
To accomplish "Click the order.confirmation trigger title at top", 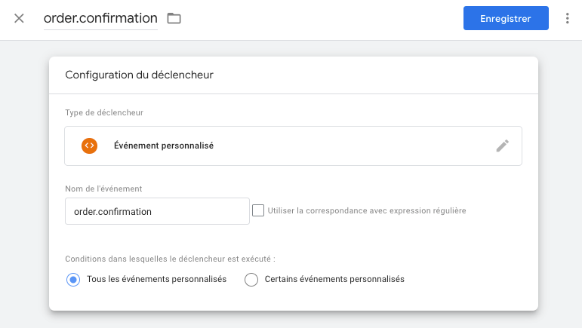I will (100, 18).
